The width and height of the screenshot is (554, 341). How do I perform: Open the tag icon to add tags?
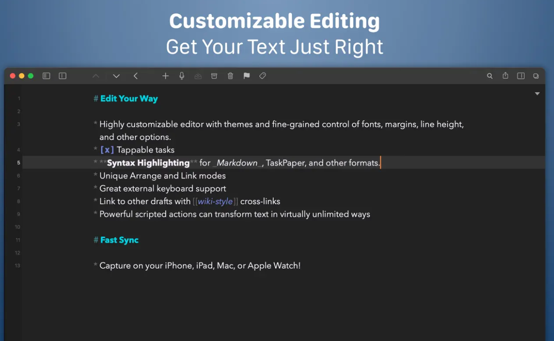(x=263, y=76)
